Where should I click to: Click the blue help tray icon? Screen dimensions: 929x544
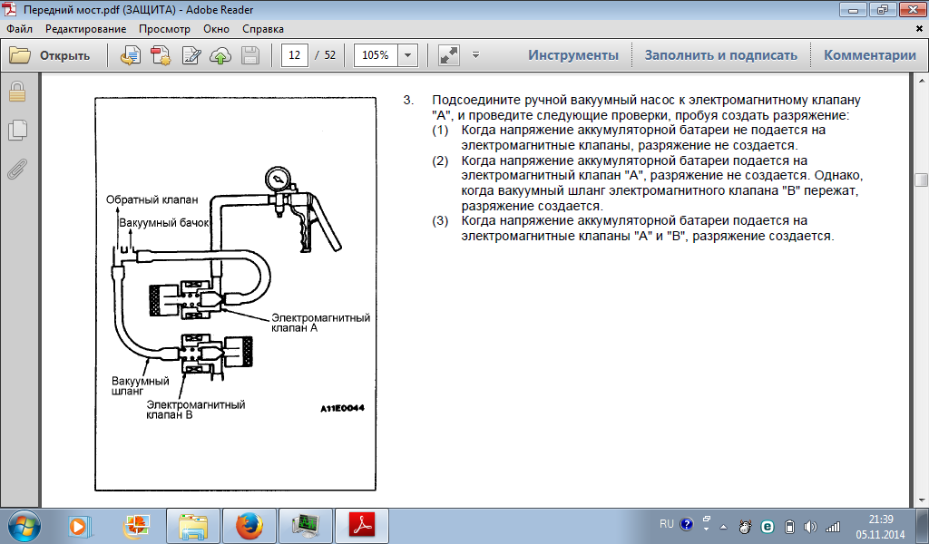[687, 524]
